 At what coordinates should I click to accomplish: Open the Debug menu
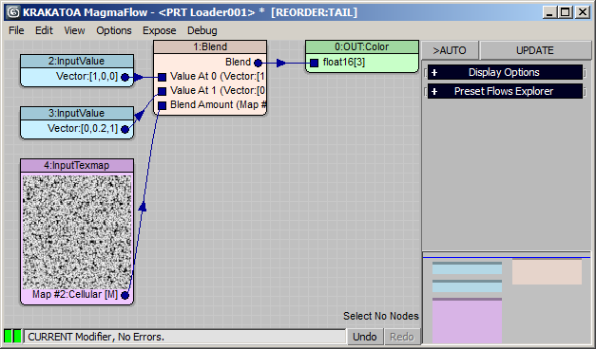pyautogui.click(x=202, y=30)
